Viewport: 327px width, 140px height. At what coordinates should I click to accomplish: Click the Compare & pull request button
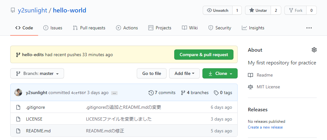point(204,55)
